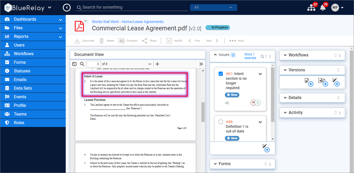Open Emails in the sidebar
This screenshot has height=173, width=354.
click(x=33, y=80)
